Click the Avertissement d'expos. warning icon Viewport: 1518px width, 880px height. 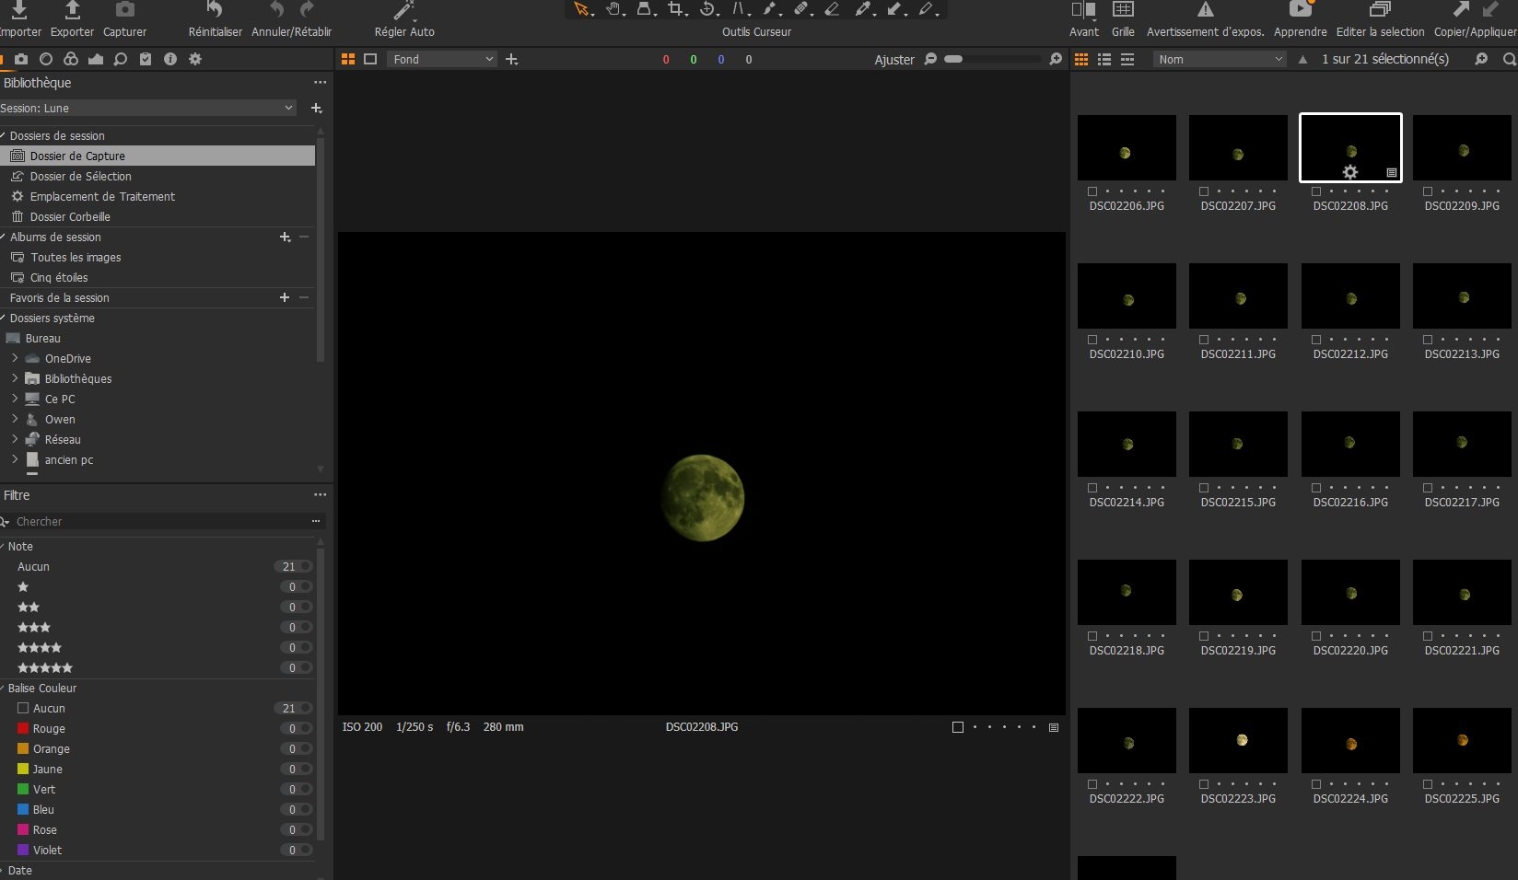point(1205,10)
